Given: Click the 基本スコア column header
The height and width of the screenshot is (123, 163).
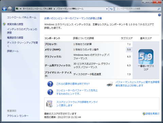Looking at the screenshot, I should (x=146, y=38).
